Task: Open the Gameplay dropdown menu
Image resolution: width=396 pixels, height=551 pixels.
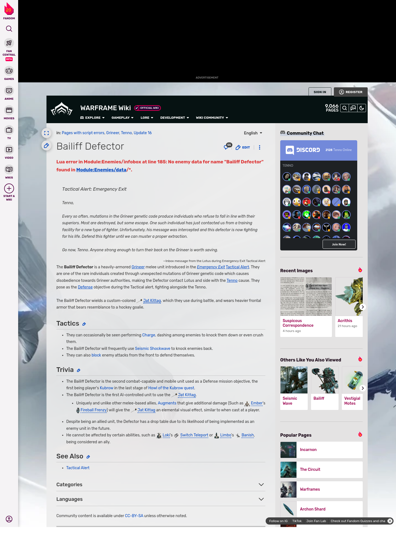Action: 122,118
